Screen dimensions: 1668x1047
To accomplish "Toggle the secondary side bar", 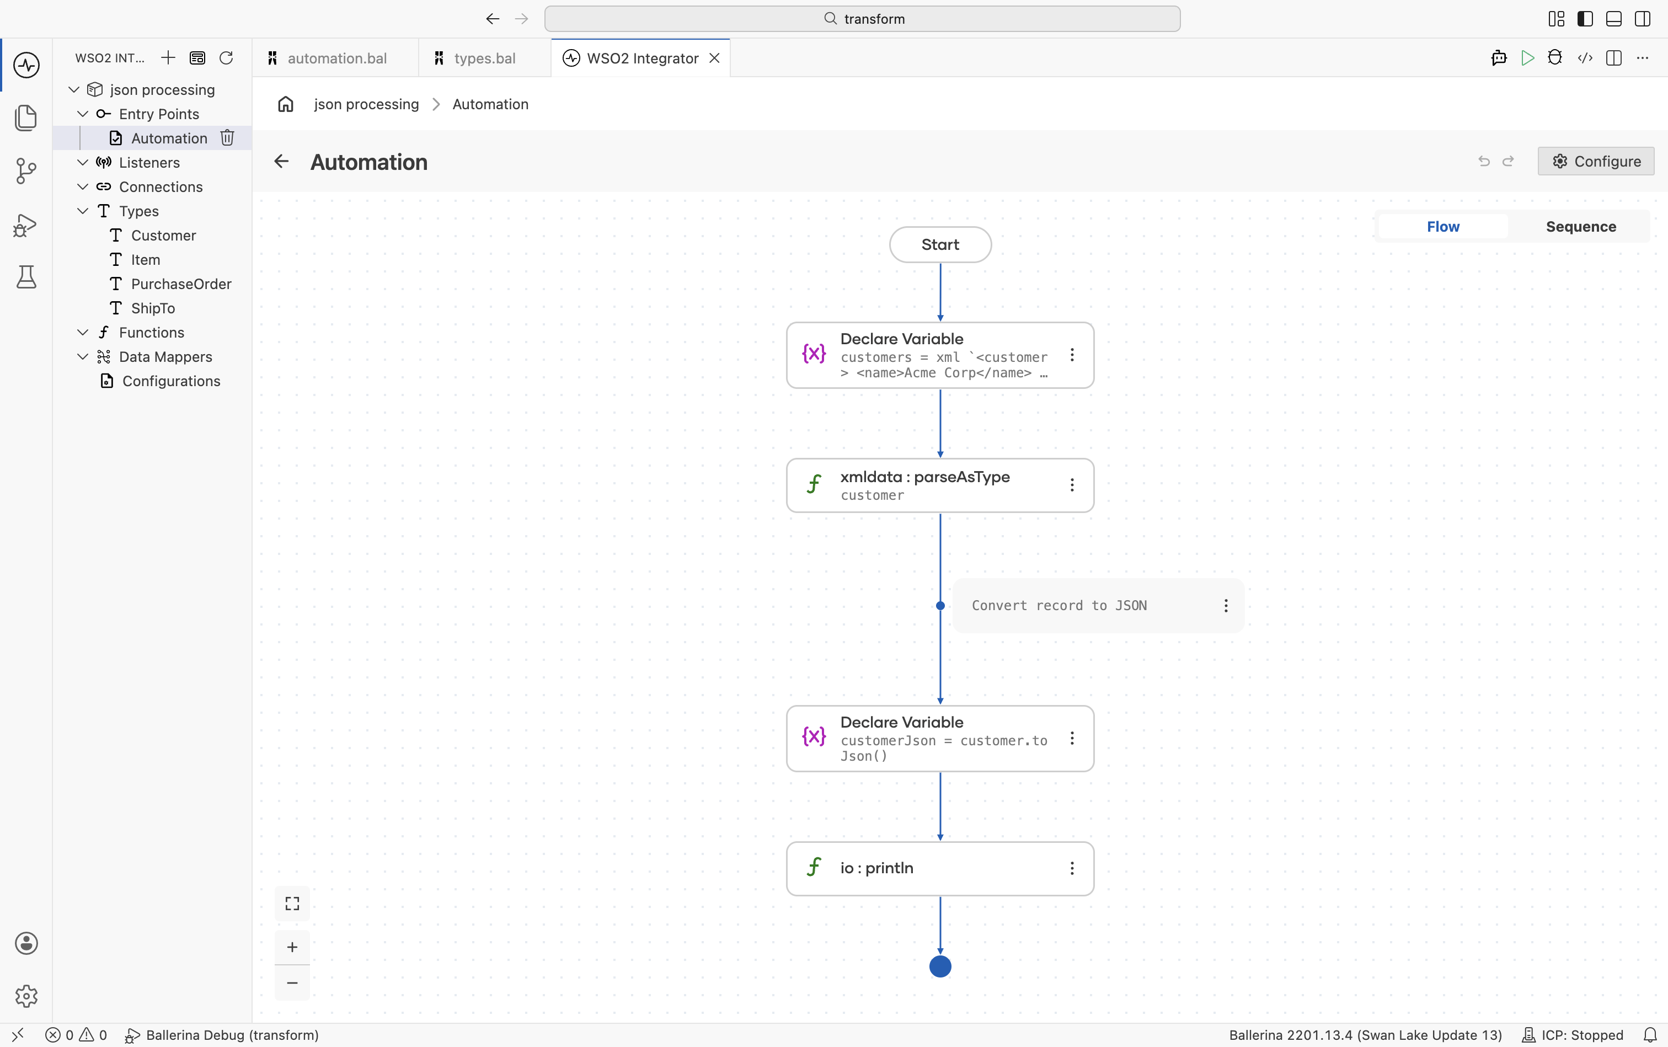I will coord(1643,19).
